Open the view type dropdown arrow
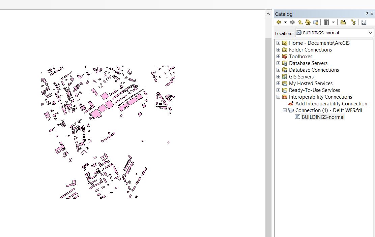375x237 pixels. click(x=334, y=22)
